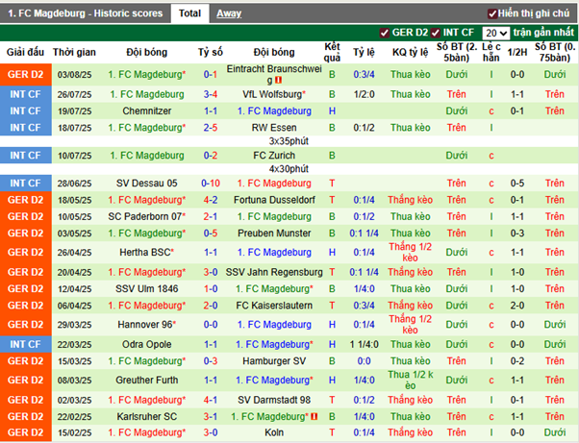The image size is (579, 443).
Task: Open the Hamburger SV team link
Action: coord(274,361)
